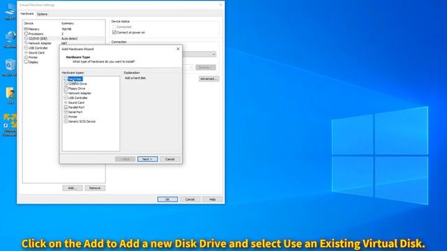The image size is (447, 251).
Task: Open the ISO image path dropdown beside Browse
Action: (x=191, y=68)
